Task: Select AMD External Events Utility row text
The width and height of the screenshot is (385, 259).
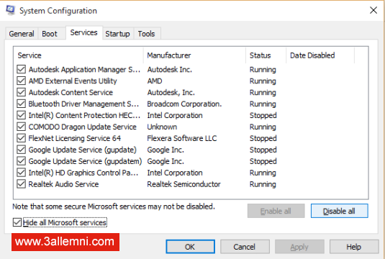Action: pyautogui.click(x=73, y=81)
